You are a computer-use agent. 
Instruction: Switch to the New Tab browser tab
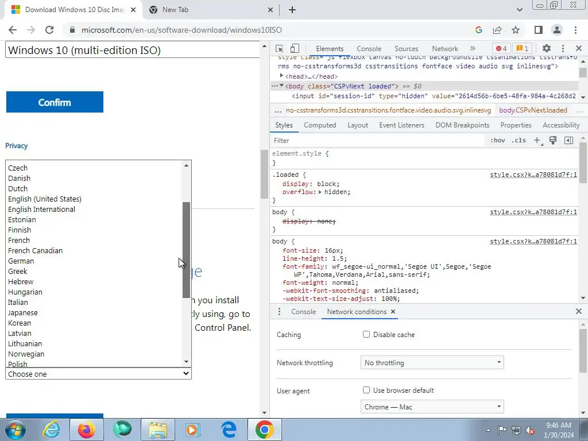click(x=210, y=10)
